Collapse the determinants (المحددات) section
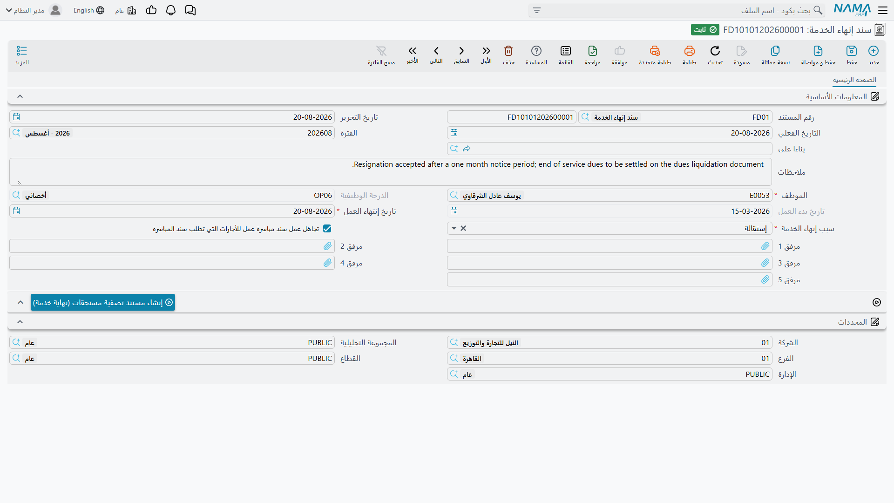This screenshot has width=894, height=503. click(x=20, y=322)
